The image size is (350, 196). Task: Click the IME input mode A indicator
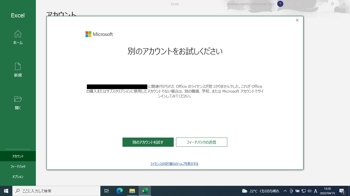point(316,191)
